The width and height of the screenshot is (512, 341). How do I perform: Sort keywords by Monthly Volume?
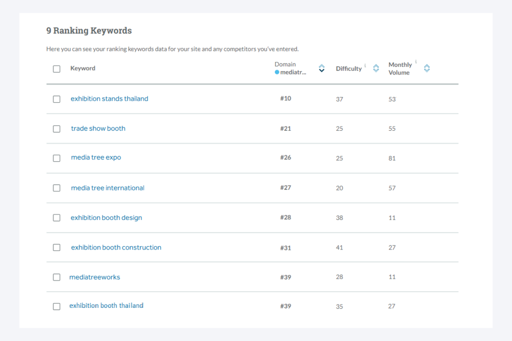point(427,68)
